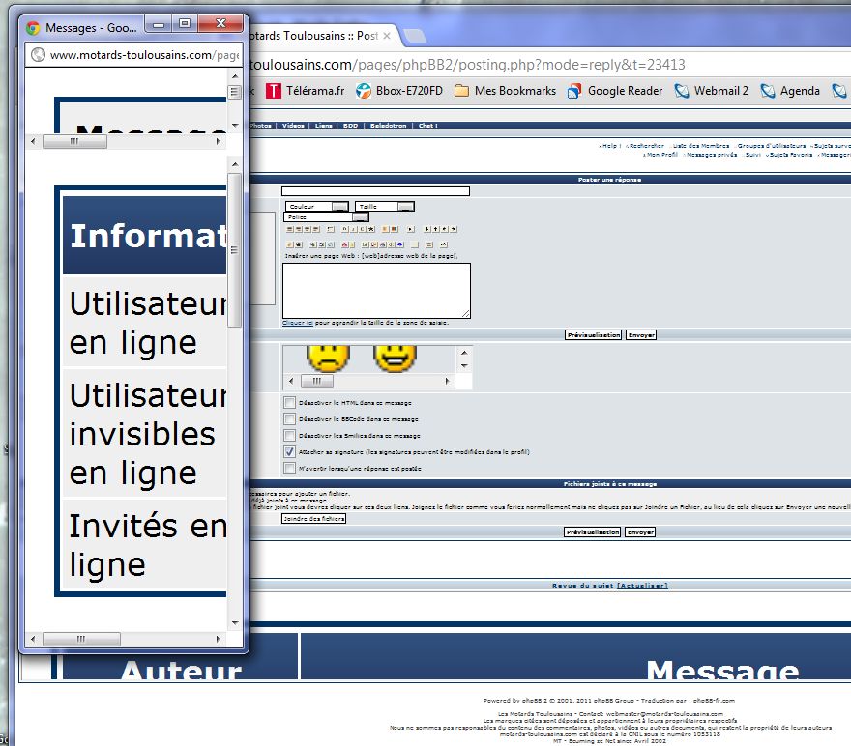
Task: Open the Google Reader bookmark
Action: pos(615,91)
